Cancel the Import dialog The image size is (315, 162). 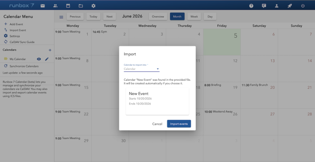point(157,124)
